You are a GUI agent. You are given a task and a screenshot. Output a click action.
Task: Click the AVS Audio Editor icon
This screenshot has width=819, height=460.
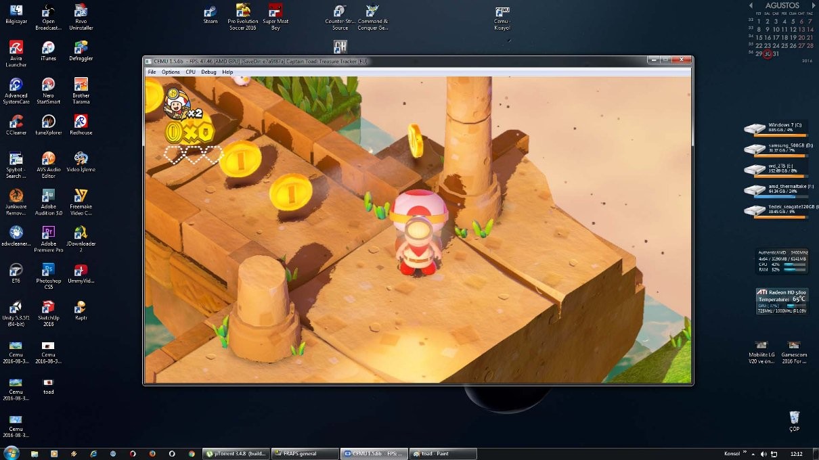(x=48, y=165)
